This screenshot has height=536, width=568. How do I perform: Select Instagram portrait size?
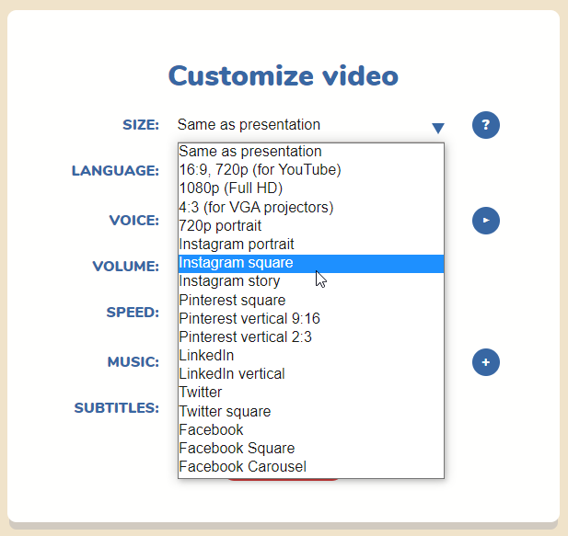(x=237, y=245)
